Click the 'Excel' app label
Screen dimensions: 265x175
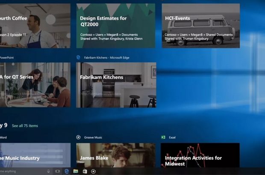172,137
